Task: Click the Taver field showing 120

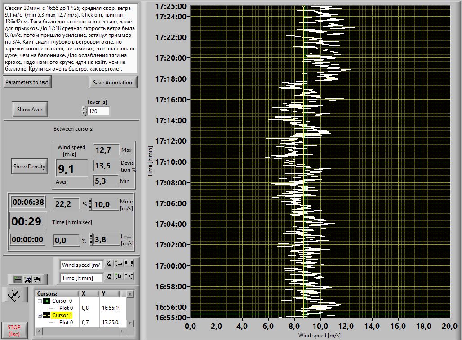Action: [x=98, y=111]
